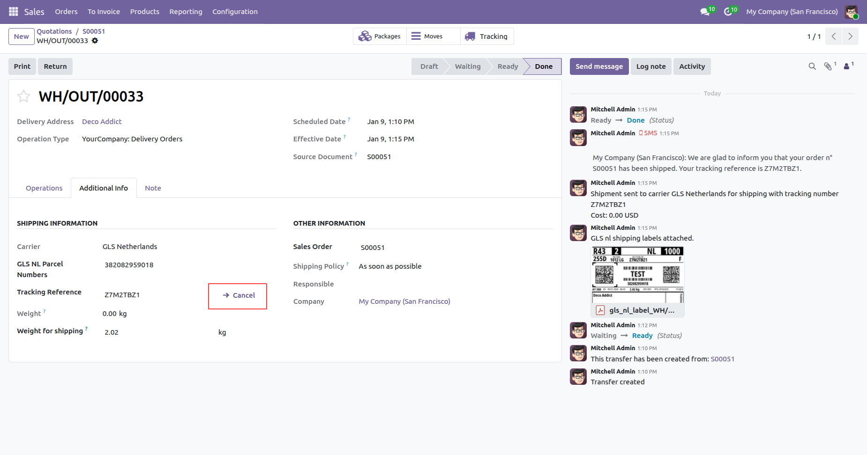Search messages with the magnifier icon
The height and width of the screenshot is (455, 867).
812,66
